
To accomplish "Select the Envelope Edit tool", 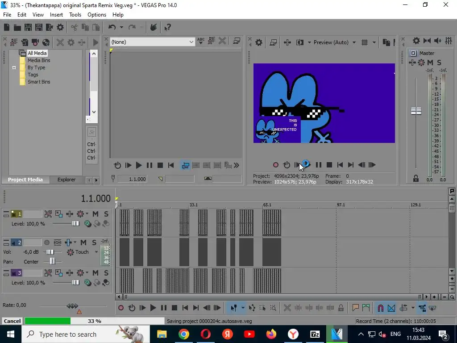I will pyautogui.click(x=252, y=308).
